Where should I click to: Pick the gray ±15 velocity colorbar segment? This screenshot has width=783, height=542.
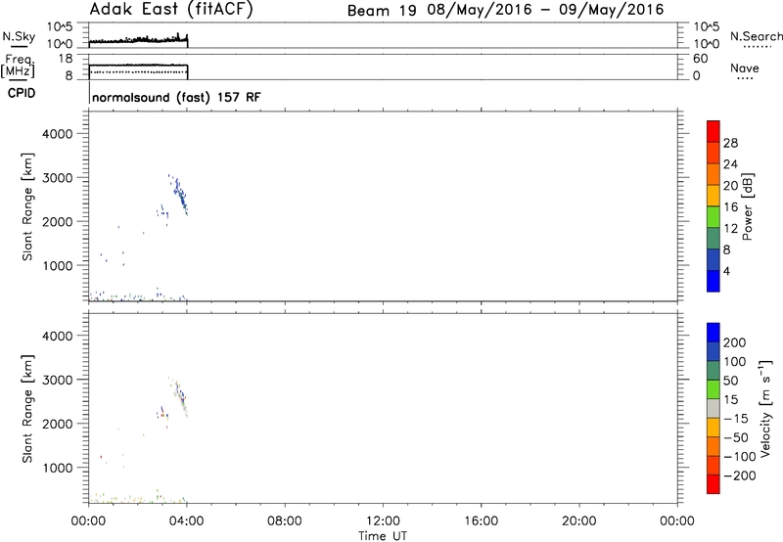tap(714, 408)
